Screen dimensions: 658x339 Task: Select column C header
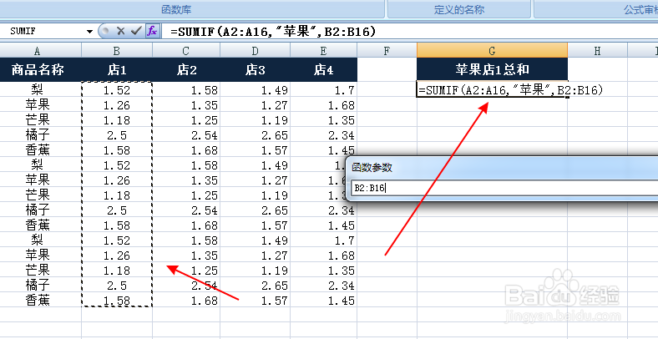tap(186, 51)
